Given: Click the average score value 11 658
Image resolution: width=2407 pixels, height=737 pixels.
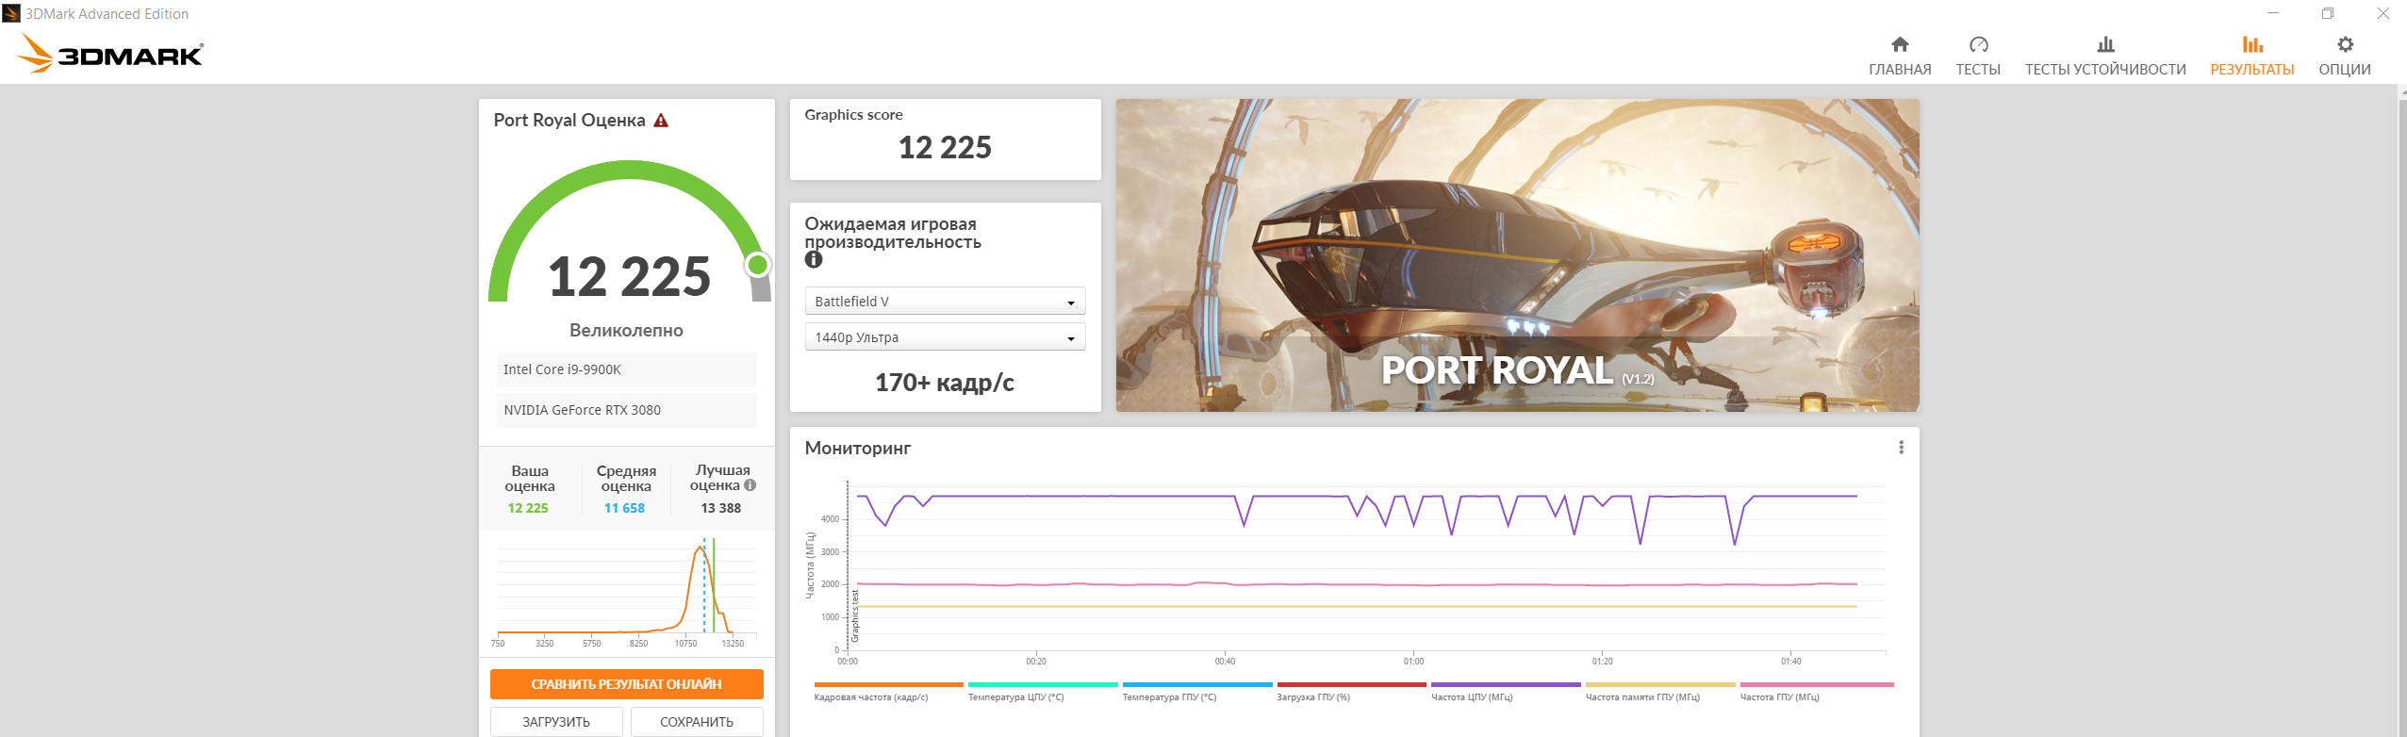Looking at the screenshot, I should [624, 508].
